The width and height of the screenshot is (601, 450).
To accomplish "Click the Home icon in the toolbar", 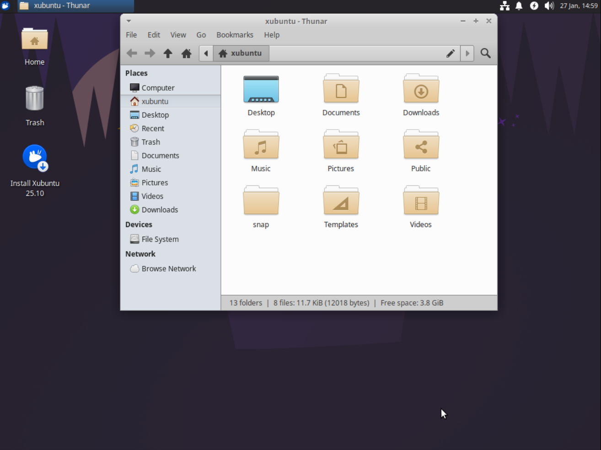I will click(186, 53).
